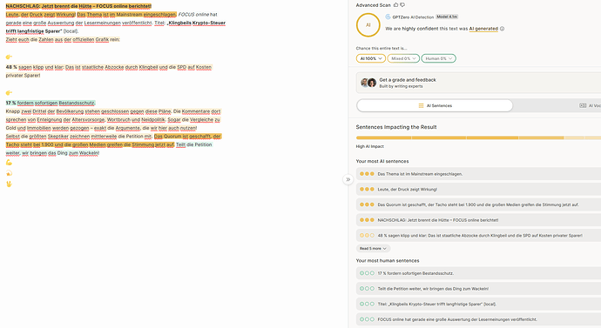
Task: Click document text 'privater Sparer!'
Action: [x=23, y=76]
